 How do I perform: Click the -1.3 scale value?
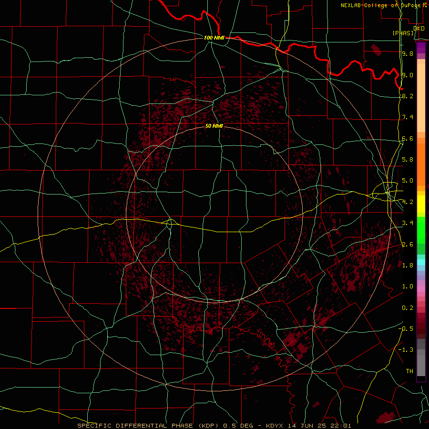pyautogui.click(x=406, y=350)
